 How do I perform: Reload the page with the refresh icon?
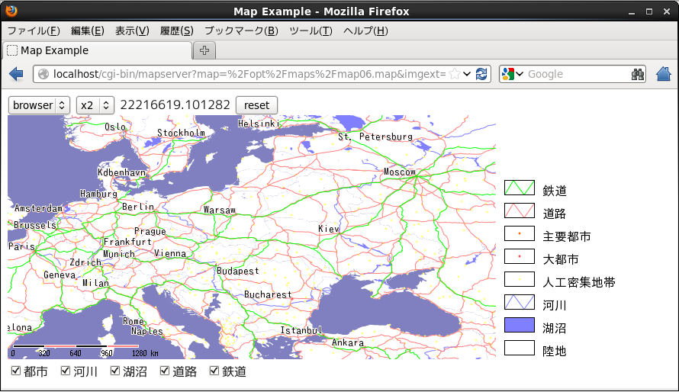click(481, 74)
